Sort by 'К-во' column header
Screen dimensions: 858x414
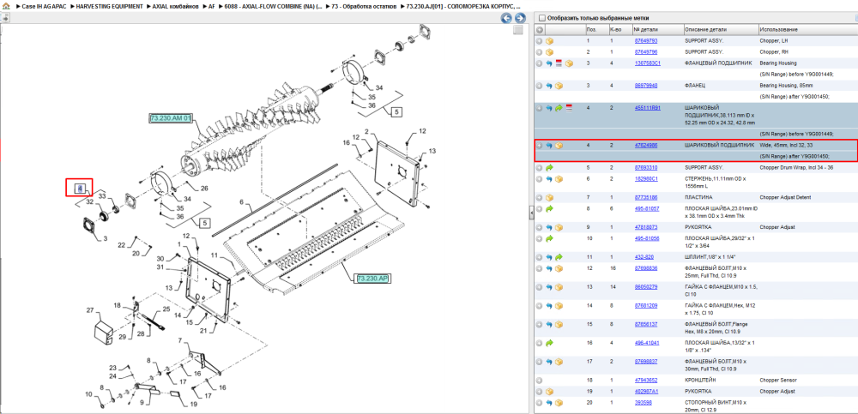[x=615, y=29]
